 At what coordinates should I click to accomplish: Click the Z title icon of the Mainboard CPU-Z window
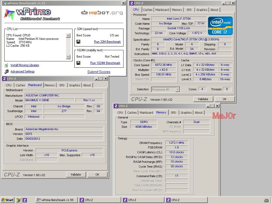coord(5,79)
